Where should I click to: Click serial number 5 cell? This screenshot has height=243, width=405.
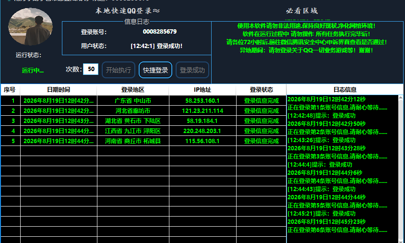[11, 141]
